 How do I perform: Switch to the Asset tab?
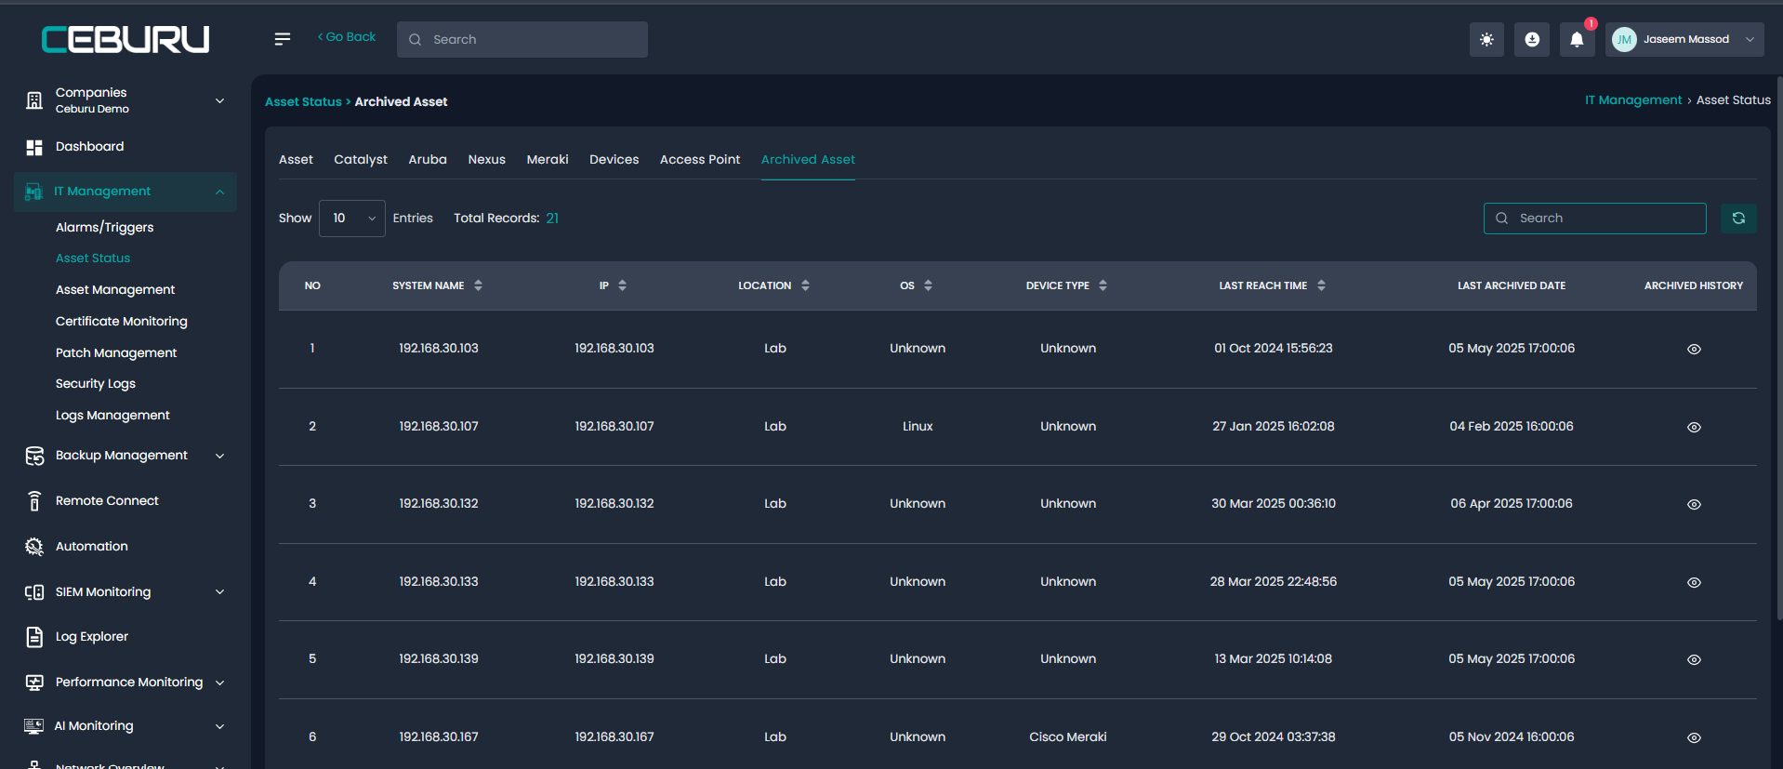(296, 160)
